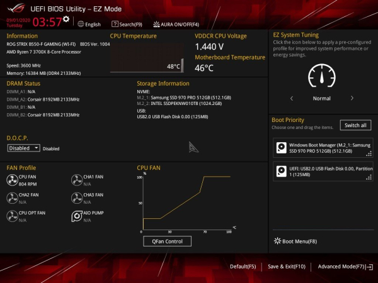Click the language globe icon
The image size is (378, 283).
(81, 24)
